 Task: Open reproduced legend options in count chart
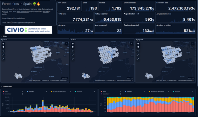tap(23, 94)
